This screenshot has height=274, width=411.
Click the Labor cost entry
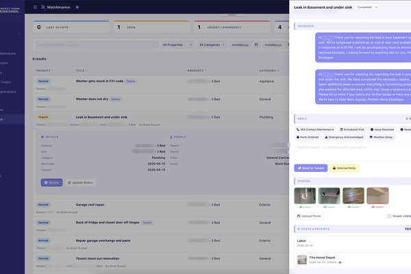coord(353,242)
